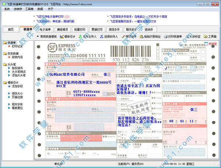
Task: Click the hot badge after 飞豆支持电子面单打印
Action: 67,17
